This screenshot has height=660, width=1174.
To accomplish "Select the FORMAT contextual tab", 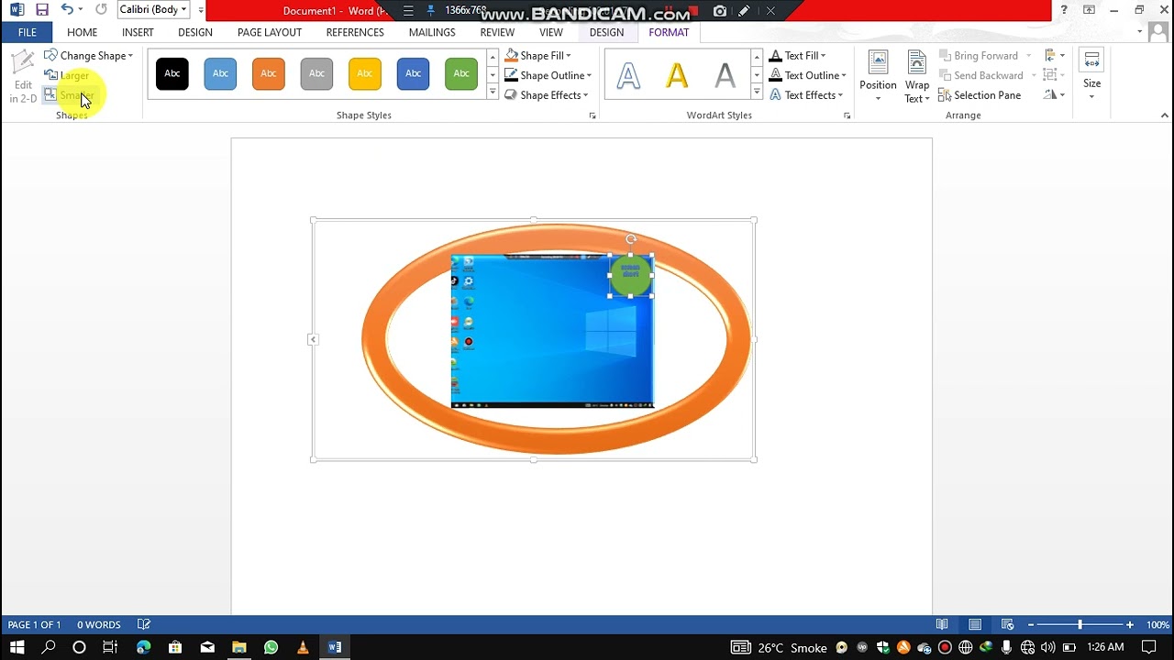I will pos(669,32).
